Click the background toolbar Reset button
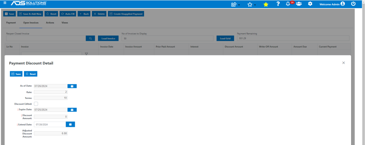The height and width of the screenshot is (145, 365). (x=51, y=14)
